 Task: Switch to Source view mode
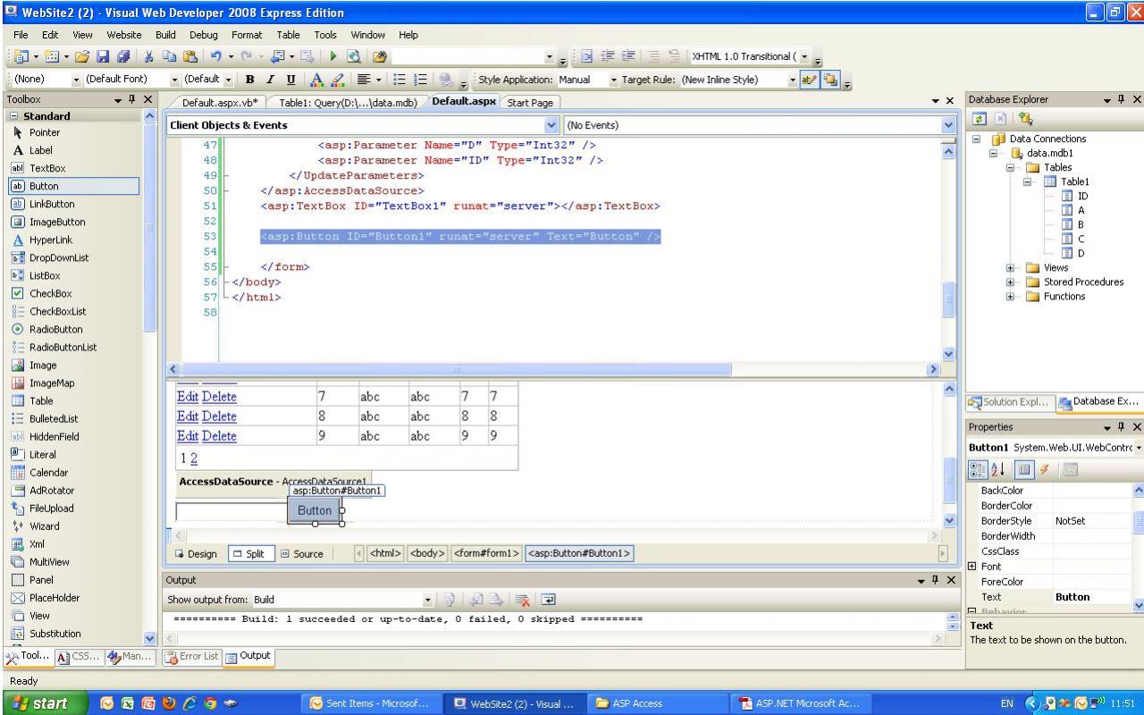pyautogui.click(x=303, y=553)
